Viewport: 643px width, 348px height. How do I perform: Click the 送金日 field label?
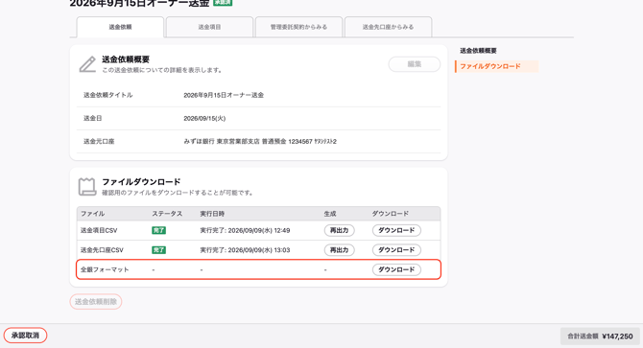[x=93, y=118]
